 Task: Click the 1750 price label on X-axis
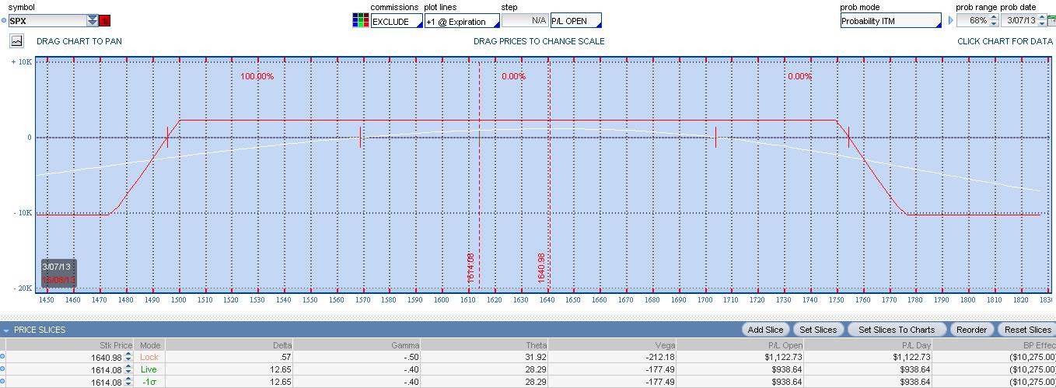836,300
